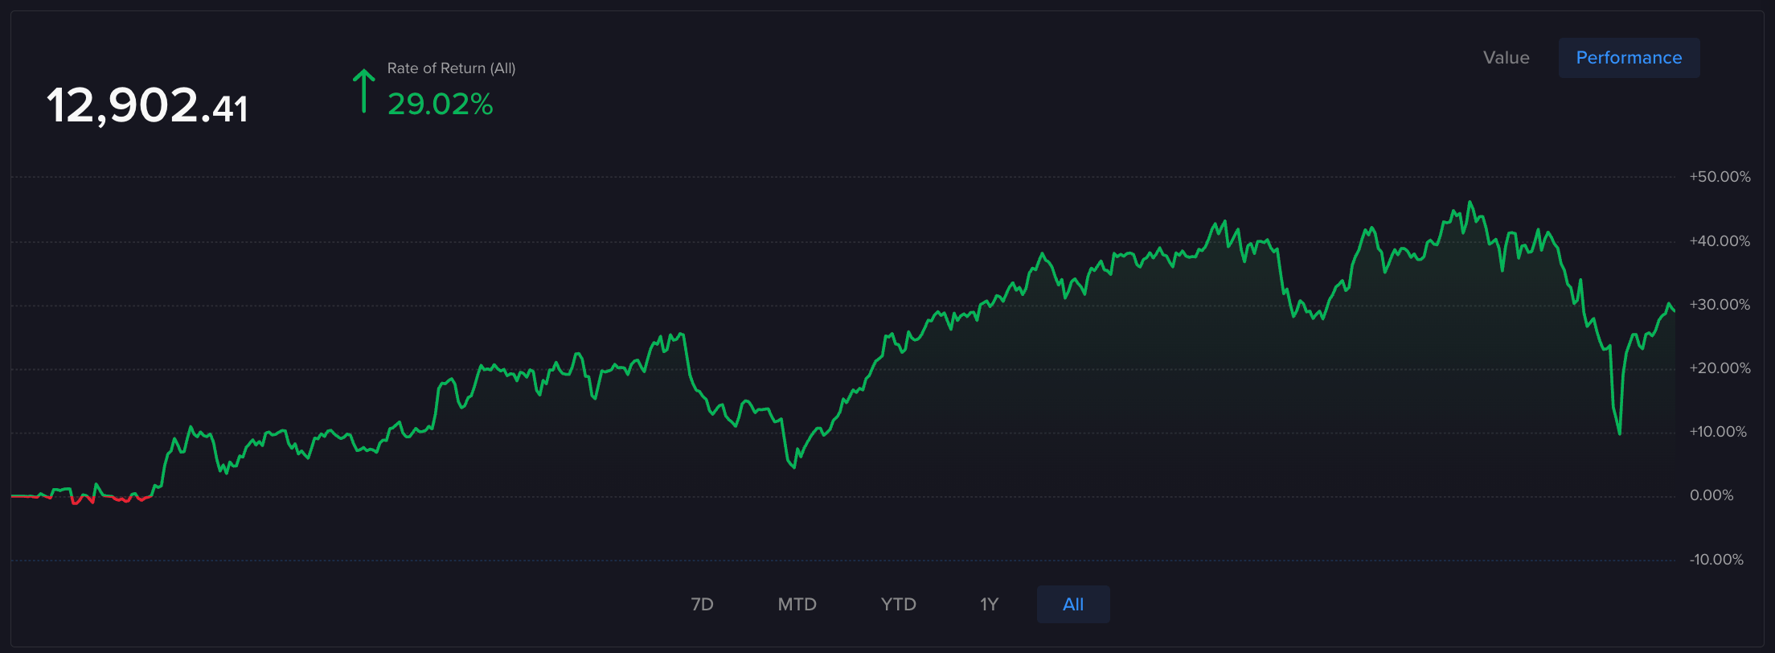The height and width of the screenshot is (653, 1775).
Task: Select the All time range
Action: tap(1073, 604)
